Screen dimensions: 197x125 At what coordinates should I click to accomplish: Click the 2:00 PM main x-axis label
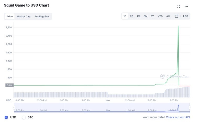coord(152,100)
